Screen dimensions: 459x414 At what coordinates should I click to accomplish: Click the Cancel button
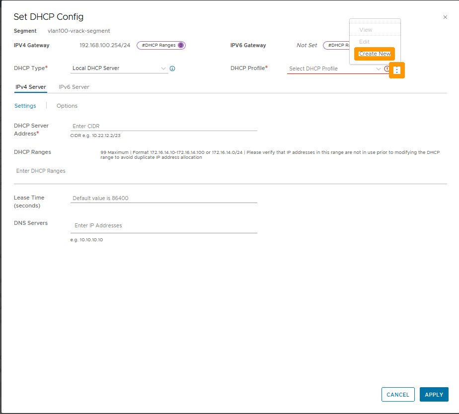tap(398, 394)
